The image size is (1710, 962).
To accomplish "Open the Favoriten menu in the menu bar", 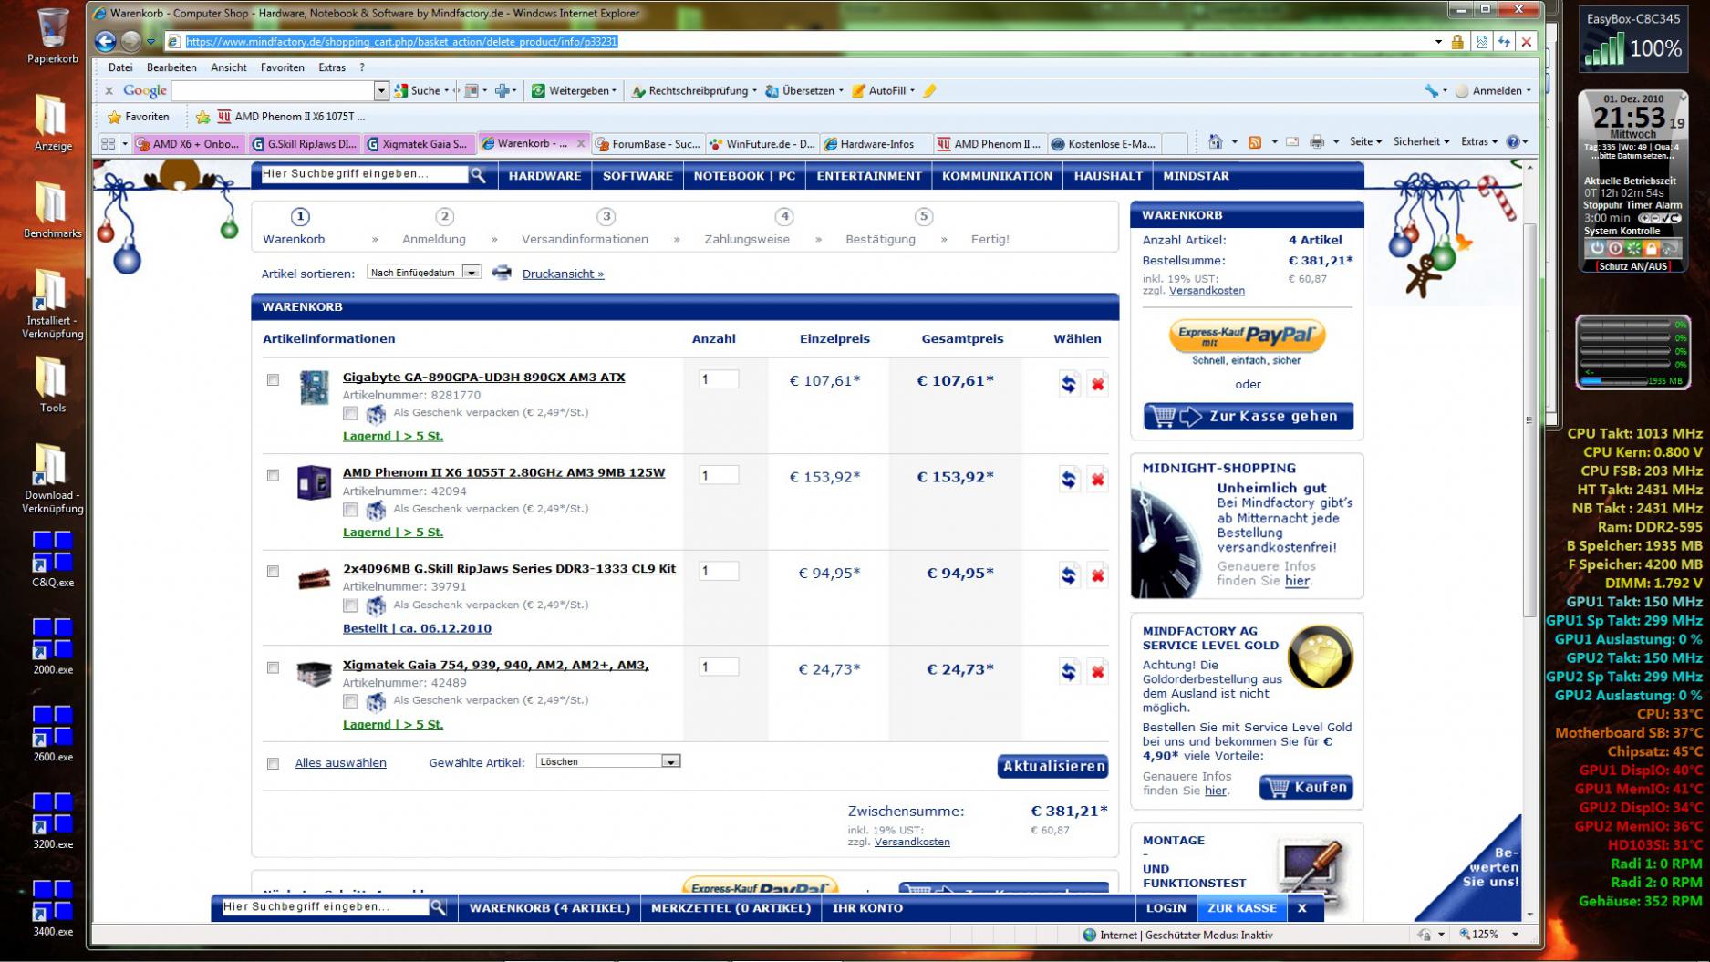I will click(x=282, y=67).
